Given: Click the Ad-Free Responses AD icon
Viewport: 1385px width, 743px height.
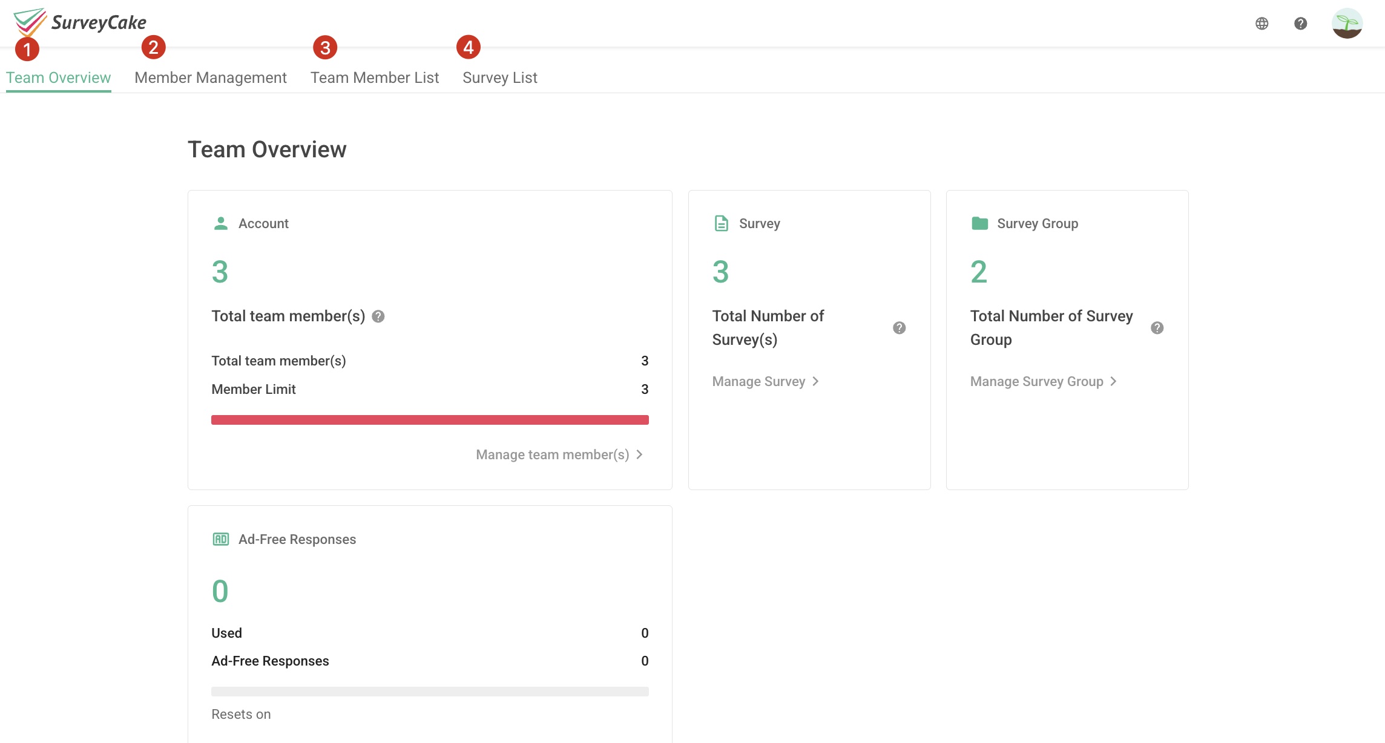Looking at the screenshot, I should point(220,538).
